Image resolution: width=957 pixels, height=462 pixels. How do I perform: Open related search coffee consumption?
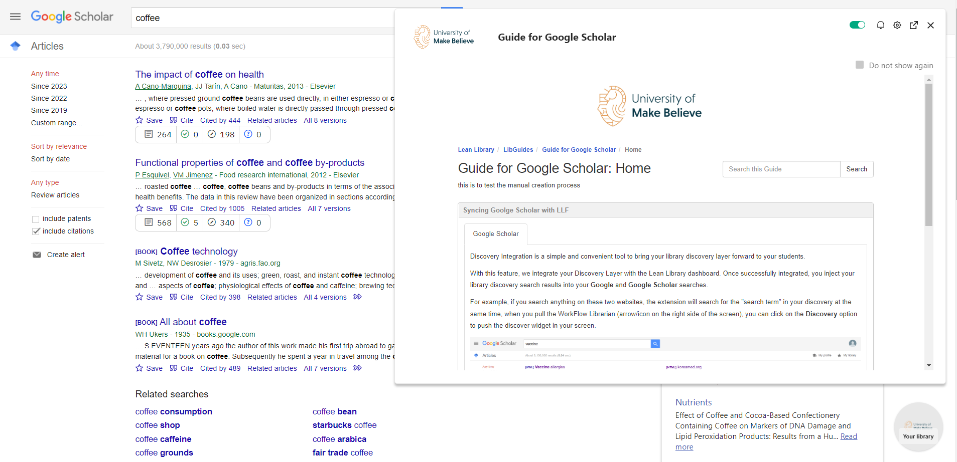click(174, 411)
